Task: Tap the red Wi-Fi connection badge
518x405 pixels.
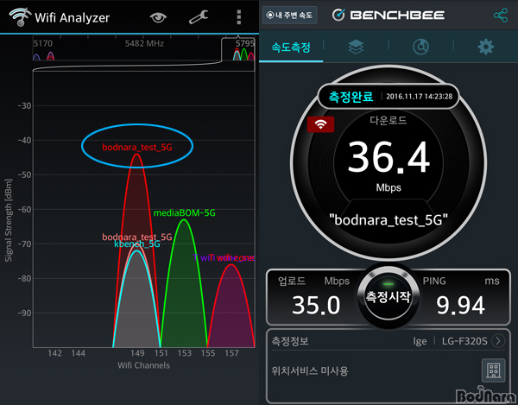Action: [x=320, y=124]
